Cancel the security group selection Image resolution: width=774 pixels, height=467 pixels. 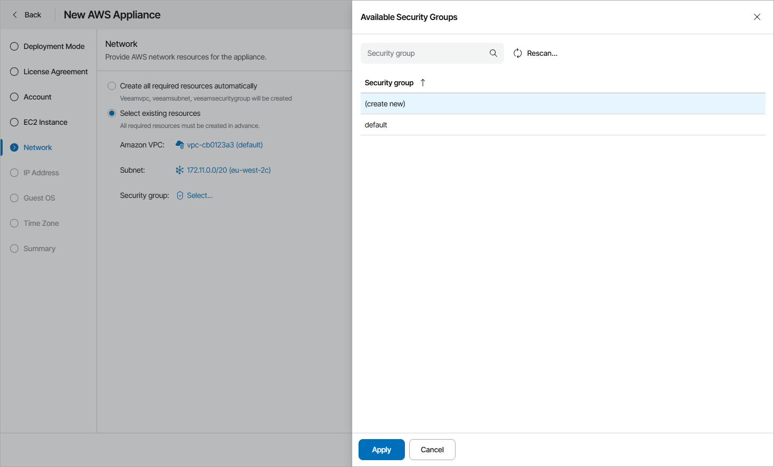point(432,450)
